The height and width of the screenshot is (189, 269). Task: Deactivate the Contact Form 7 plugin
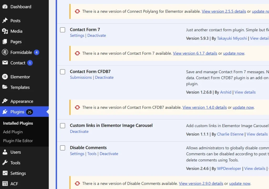(x=97, y=35)
